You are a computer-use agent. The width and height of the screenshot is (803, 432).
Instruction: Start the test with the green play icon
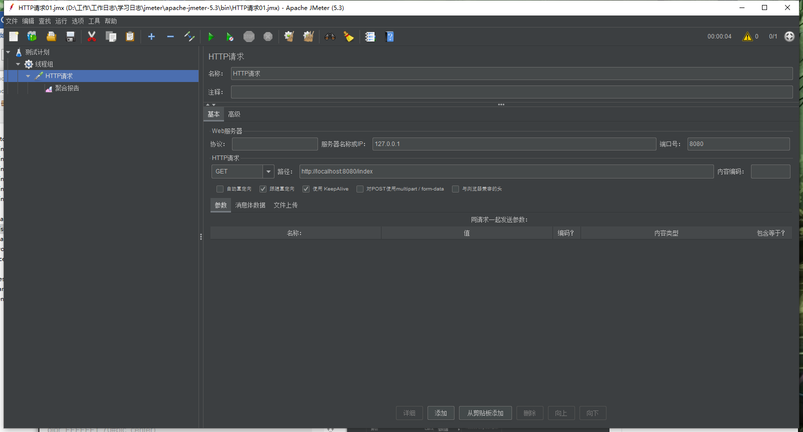coord(210,36)
